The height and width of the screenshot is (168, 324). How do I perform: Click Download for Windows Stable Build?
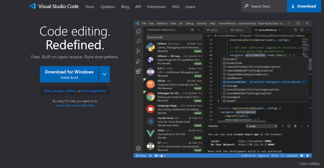pyautogui.click(x=69, y=74)
